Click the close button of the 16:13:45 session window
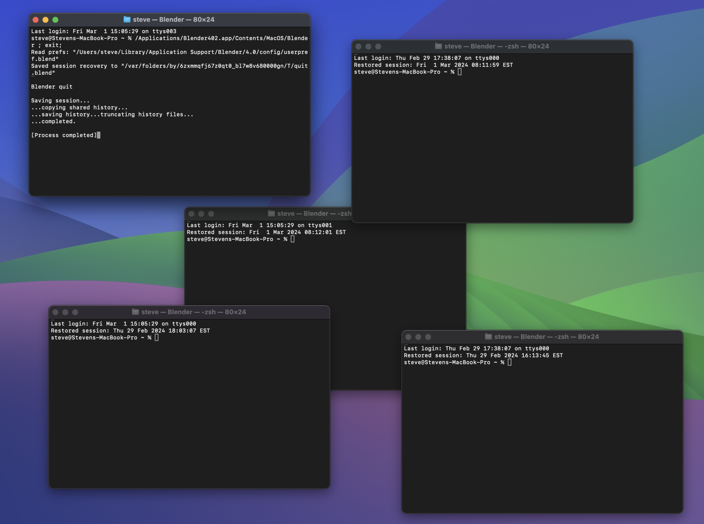Screen dimensions: 704x524 point(408,337)
